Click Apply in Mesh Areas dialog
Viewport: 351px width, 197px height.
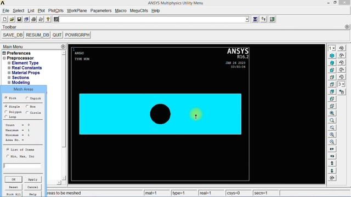click(x=33, y=179)
